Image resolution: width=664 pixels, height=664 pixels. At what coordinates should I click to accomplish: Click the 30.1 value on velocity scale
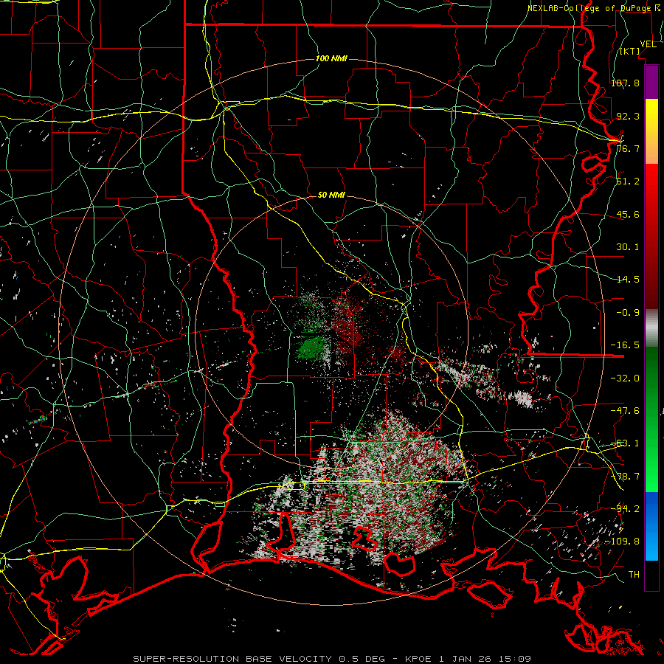coord(628,247)
